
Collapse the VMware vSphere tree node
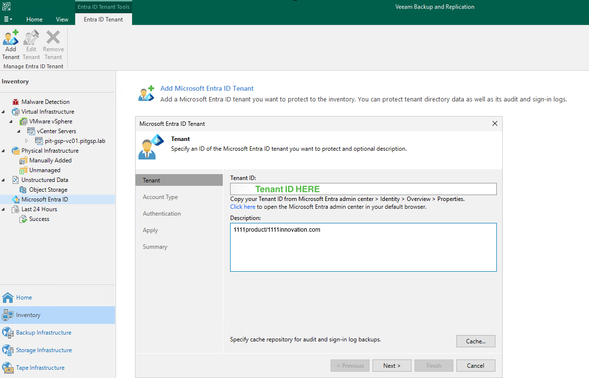click(x=11, y=121)
